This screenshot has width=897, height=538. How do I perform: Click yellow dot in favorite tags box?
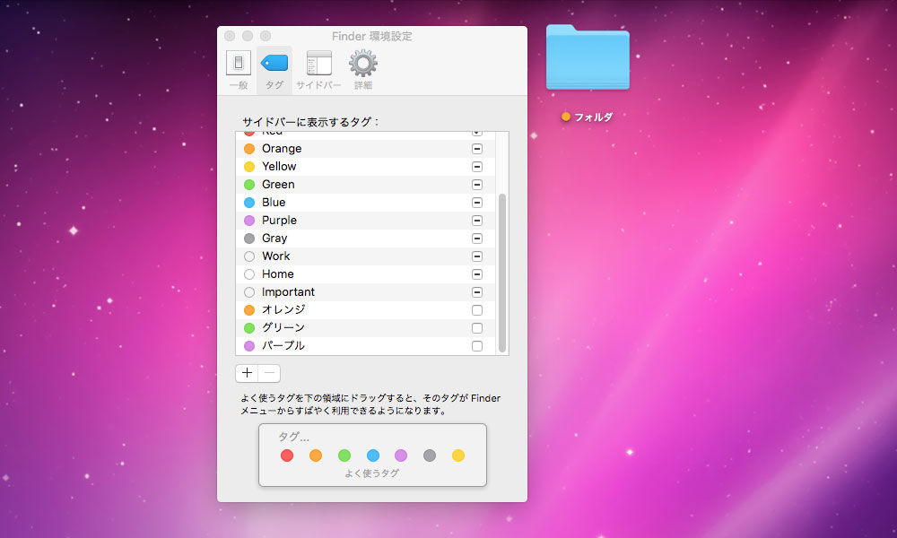(x=458, y=456)
